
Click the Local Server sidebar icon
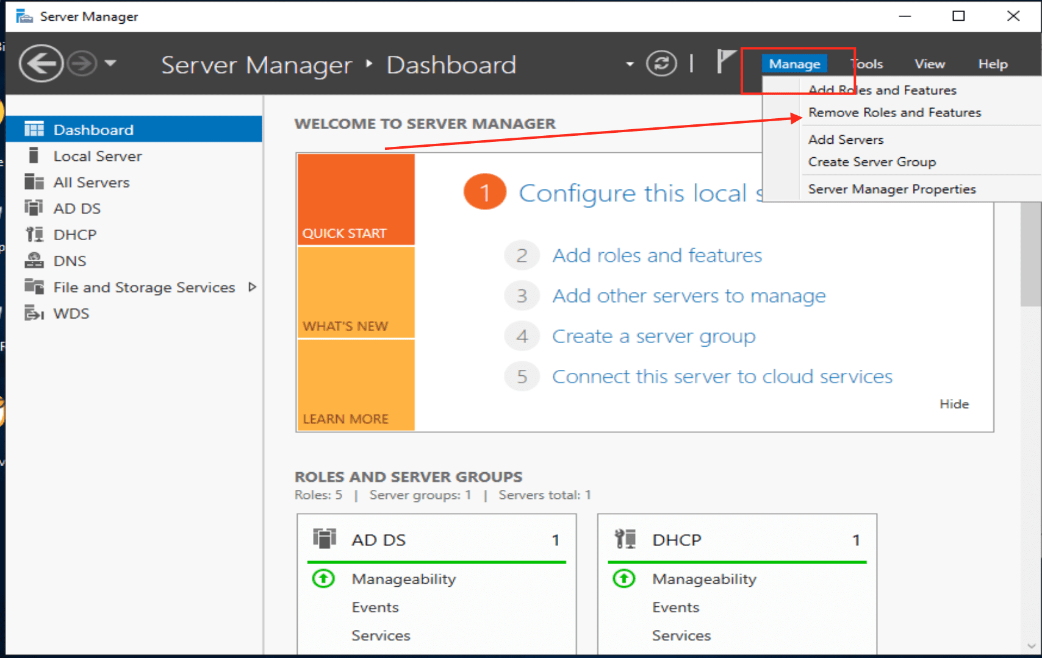pos(34,156)
